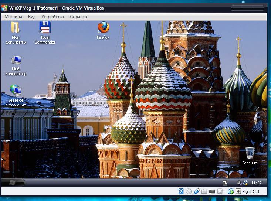Viewport: 271px width, 201px height.
Task: Click the VirtualBox Guest Additions tray icon
Action: click(245, 183)
